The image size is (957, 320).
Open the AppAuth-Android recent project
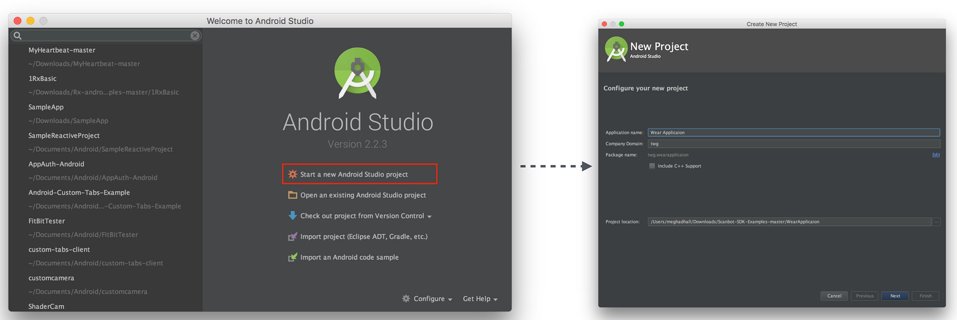(x=56, y=164)
